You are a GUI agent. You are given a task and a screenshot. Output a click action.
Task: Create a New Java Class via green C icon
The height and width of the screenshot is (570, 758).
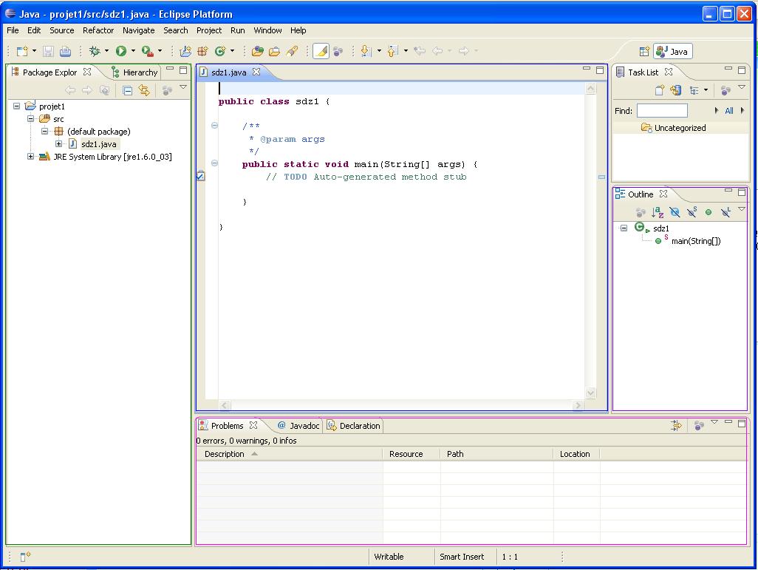(220, 51)
